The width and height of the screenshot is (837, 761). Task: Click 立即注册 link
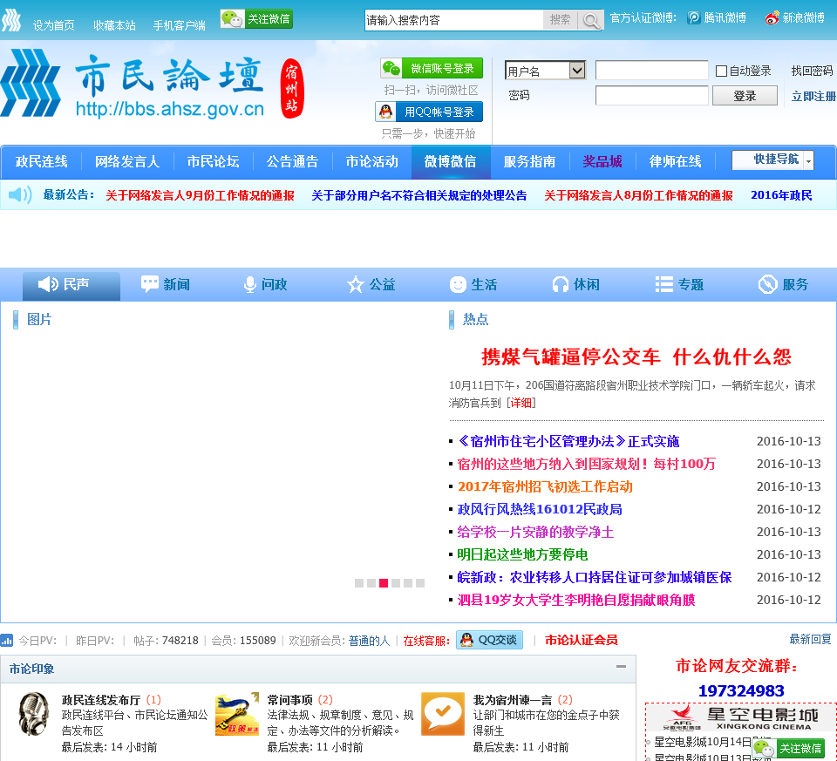814,96
